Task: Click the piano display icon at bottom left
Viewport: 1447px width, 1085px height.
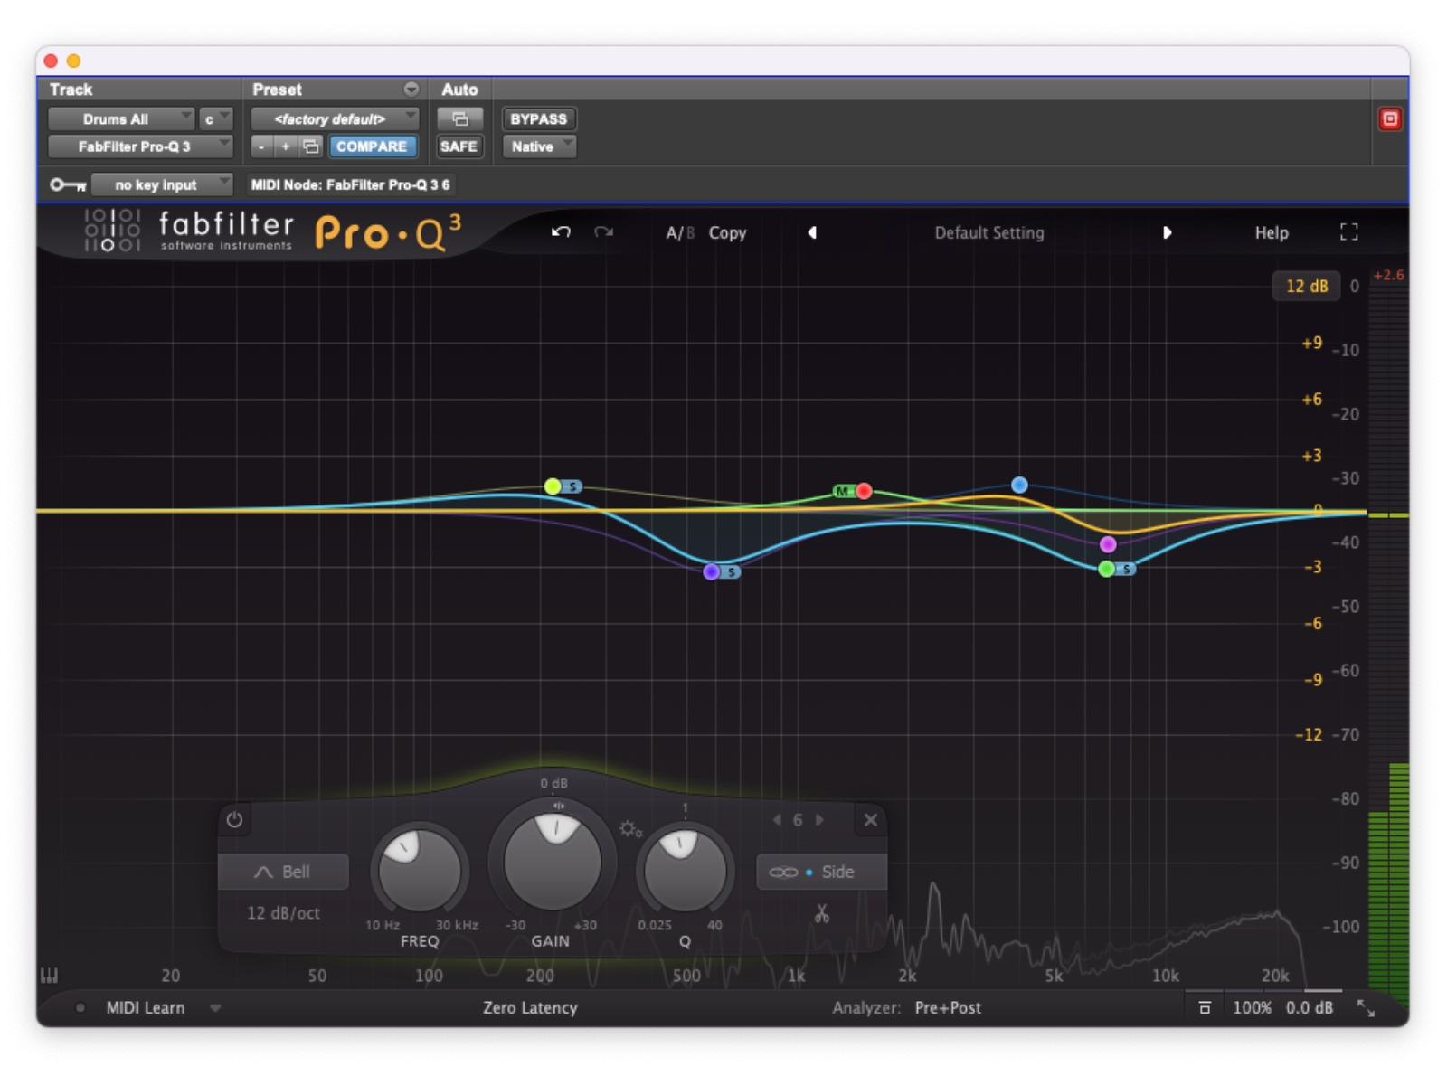Action: pyautogui.click(x=50, y=976)
